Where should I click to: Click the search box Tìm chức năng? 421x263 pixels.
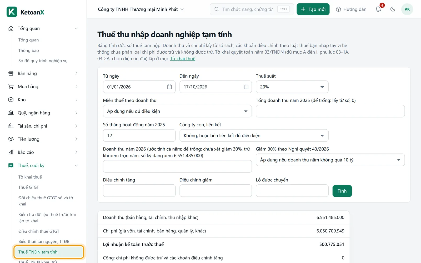[252, 9]
